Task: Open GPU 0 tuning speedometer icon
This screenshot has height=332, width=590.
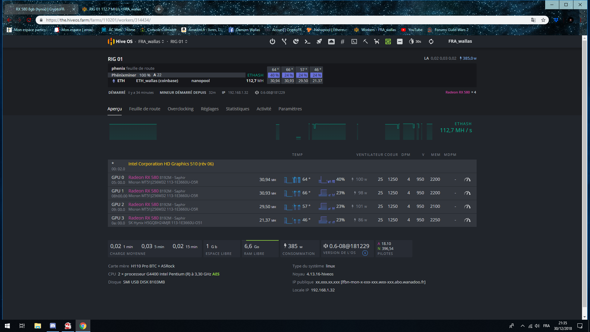Action: 467,180
